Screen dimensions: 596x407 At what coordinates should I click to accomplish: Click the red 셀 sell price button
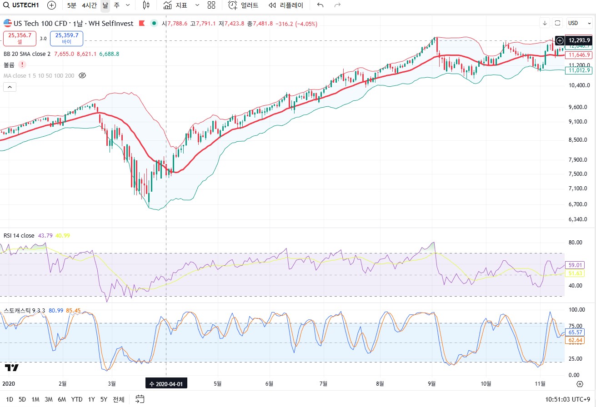click(20, 38)
